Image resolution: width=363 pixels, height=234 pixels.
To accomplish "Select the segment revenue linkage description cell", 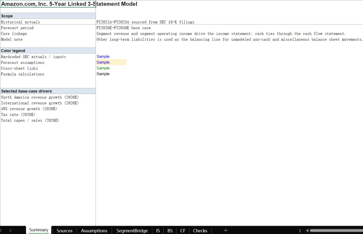I will tap(220, 34).
